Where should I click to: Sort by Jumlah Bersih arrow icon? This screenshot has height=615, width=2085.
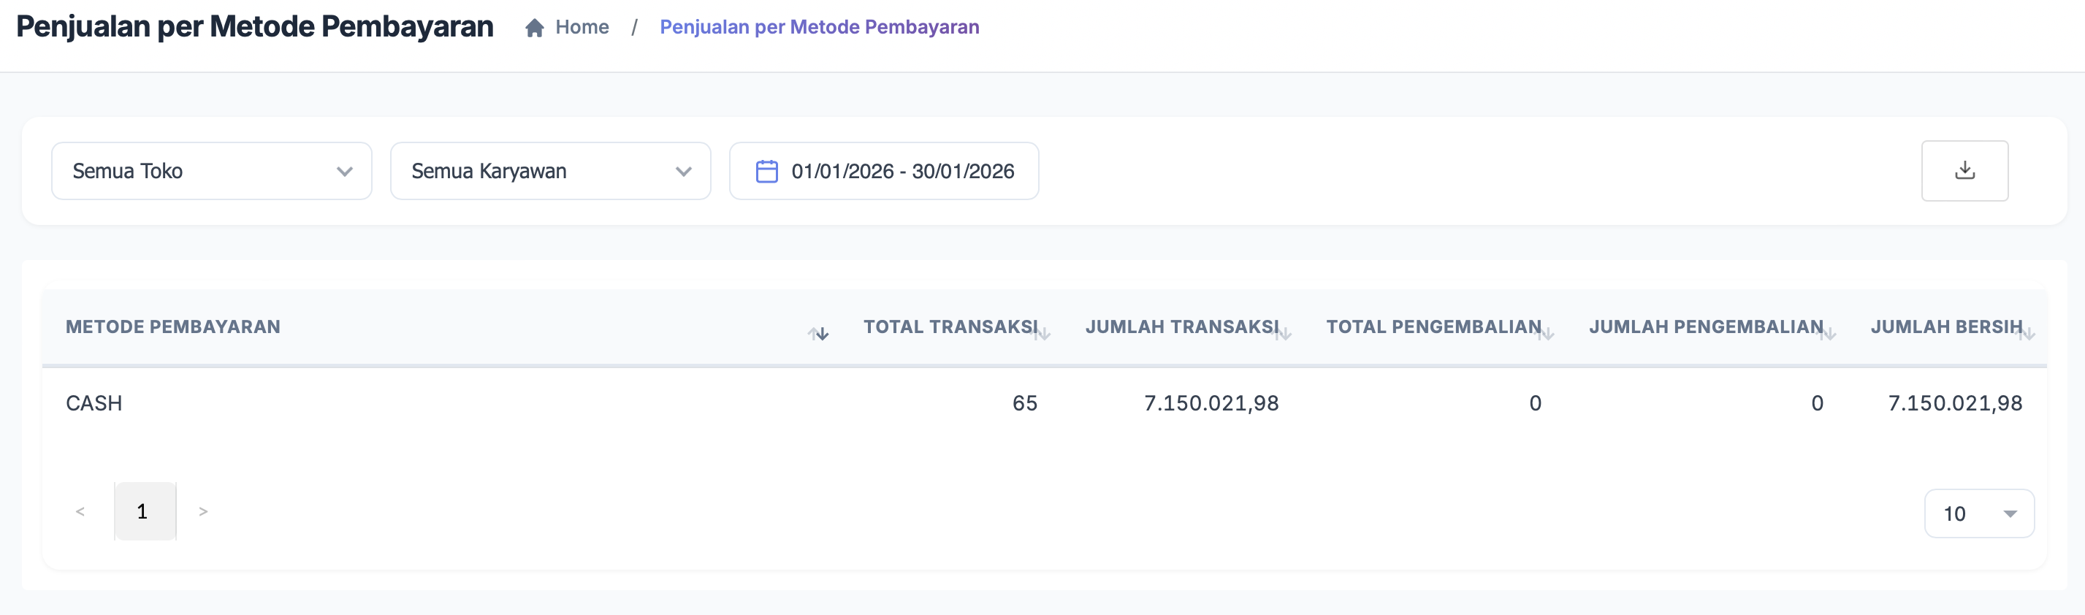pyautogui.click(x=2027, y=333)
